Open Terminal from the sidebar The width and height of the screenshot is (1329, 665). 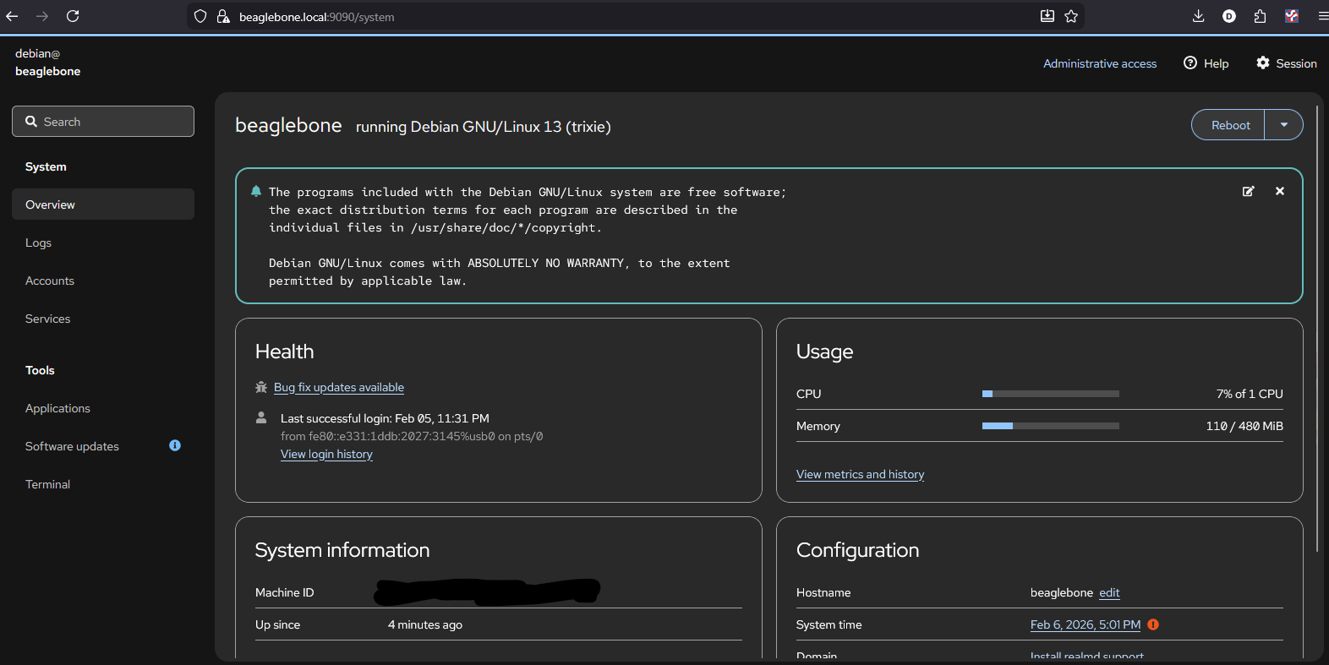pyautogui.click(x=48, y=484)
